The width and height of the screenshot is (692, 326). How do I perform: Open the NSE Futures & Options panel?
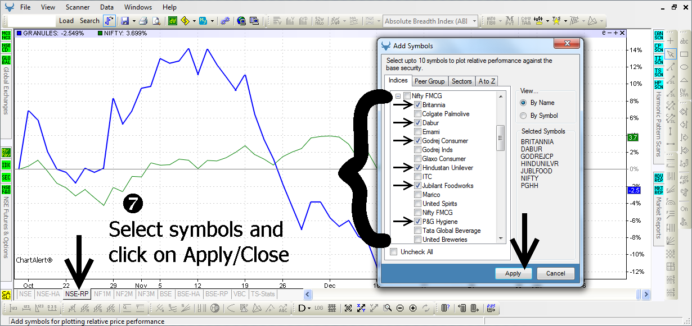coord(6,227)
